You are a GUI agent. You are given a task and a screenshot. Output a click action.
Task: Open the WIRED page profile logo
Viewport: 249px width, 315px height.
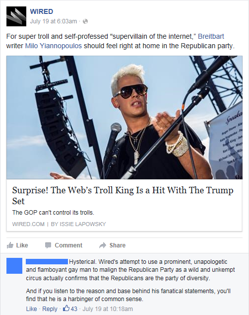tap(16, 16)
